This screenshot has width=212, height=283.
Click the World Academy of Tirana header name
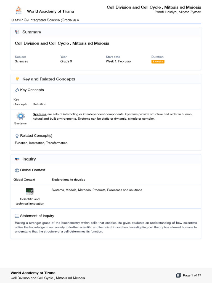(50, 11)
